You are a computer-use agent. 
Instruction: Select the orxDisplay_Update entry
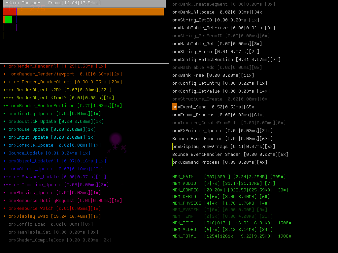pyautogui.click(x=52, y=114)
